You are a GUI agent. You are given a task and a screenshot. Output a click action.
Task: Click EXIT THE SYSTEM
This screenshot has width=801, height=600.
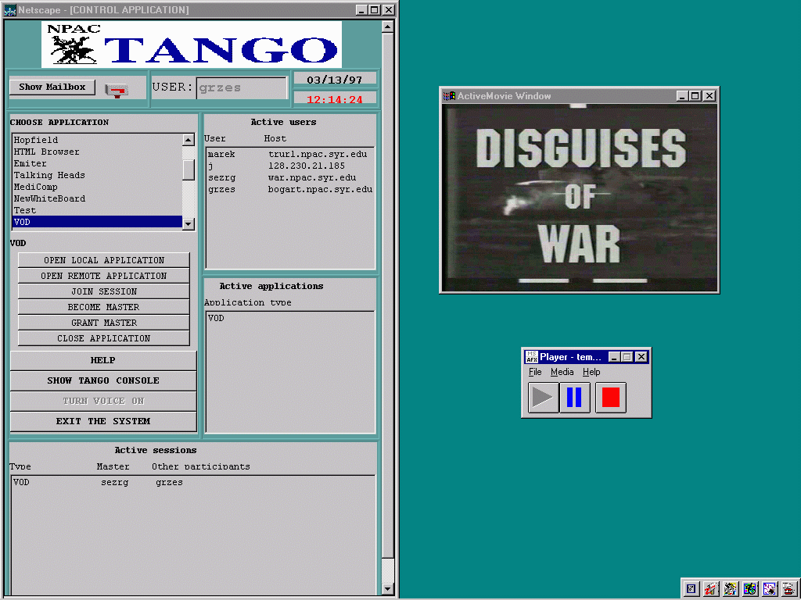tap(103, 421)
